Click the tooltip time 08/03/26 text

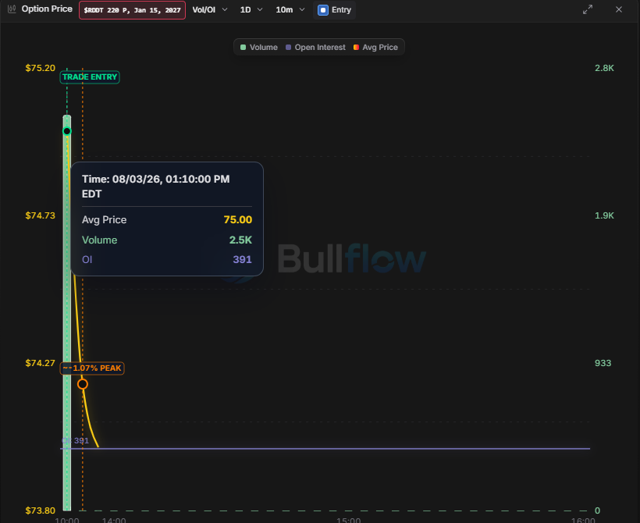pyautogui.click(x=155, y=187)
